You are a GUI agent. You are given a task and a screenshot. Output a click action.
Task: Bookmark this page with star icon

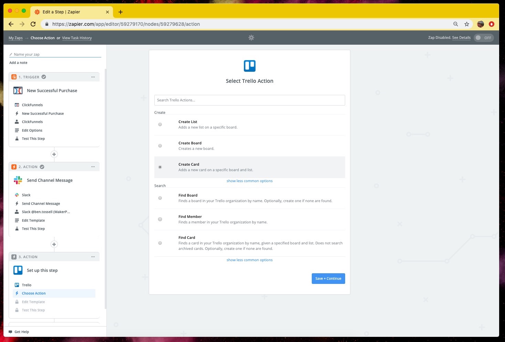(x=467, y=24)
